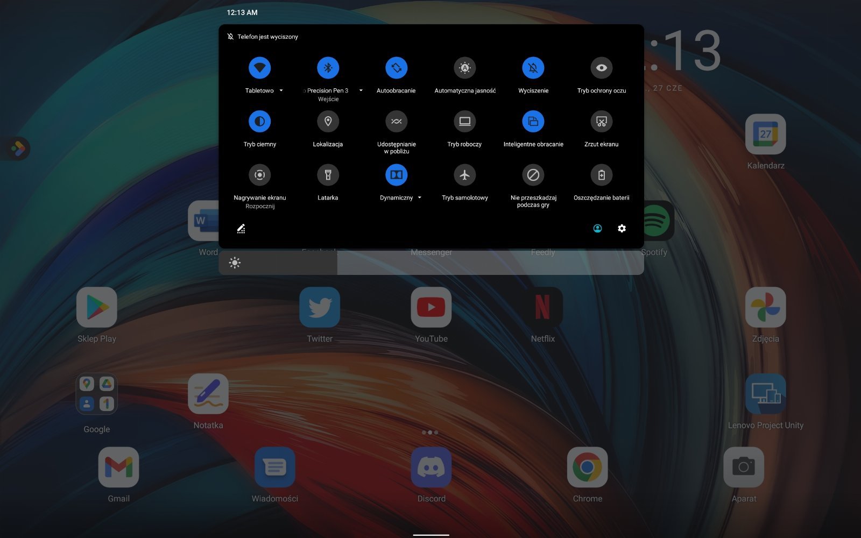Enable Tryb samolotowy airplane mode
Viewport: 861px width, 538px height.
(x=464, y=175)
